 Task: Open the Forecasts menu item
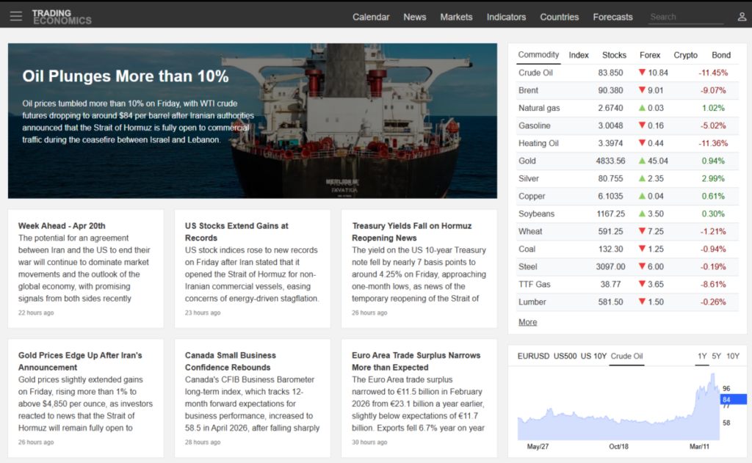click(612, 17)
